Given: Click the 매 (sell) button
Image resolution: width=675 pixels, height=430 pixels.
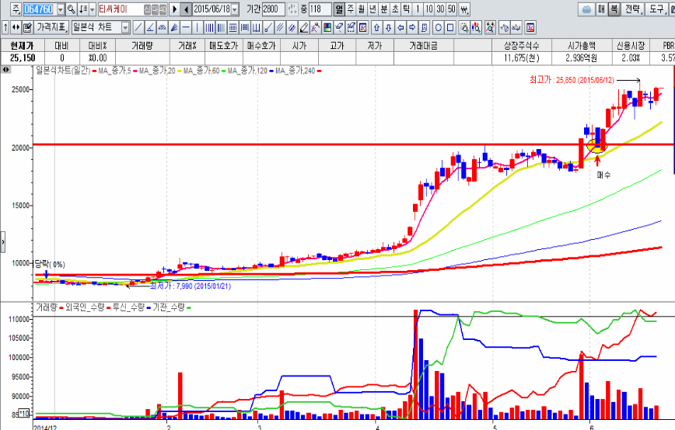Looking at the screenshot, I should tap(602, 9).
